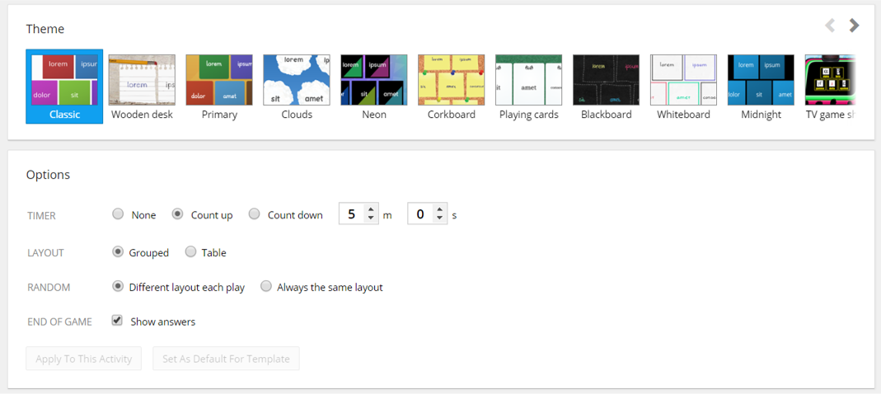Increase the seconds value with up arrow

point(440,209)
